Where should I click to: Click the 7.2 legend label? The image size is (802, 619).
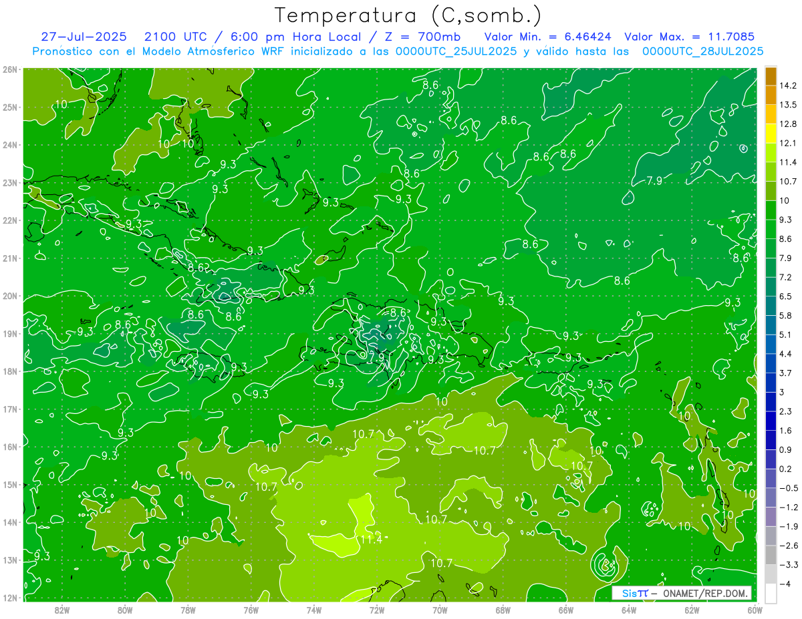pyautogui.click(x=785, y=277)
